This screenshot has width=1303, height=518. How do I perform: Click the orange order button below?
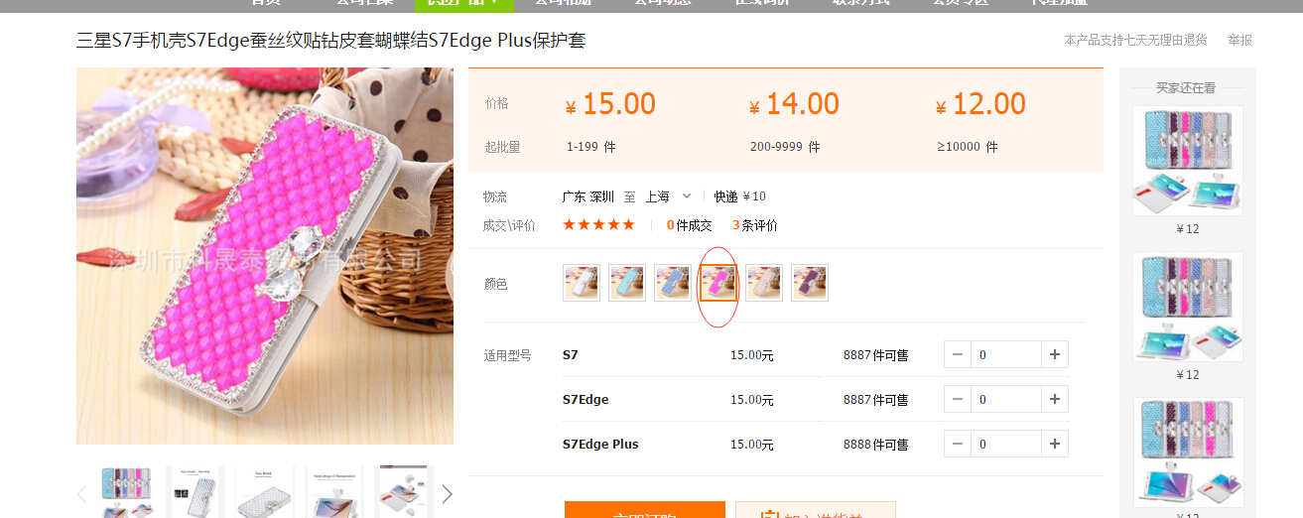click(645, 510)
